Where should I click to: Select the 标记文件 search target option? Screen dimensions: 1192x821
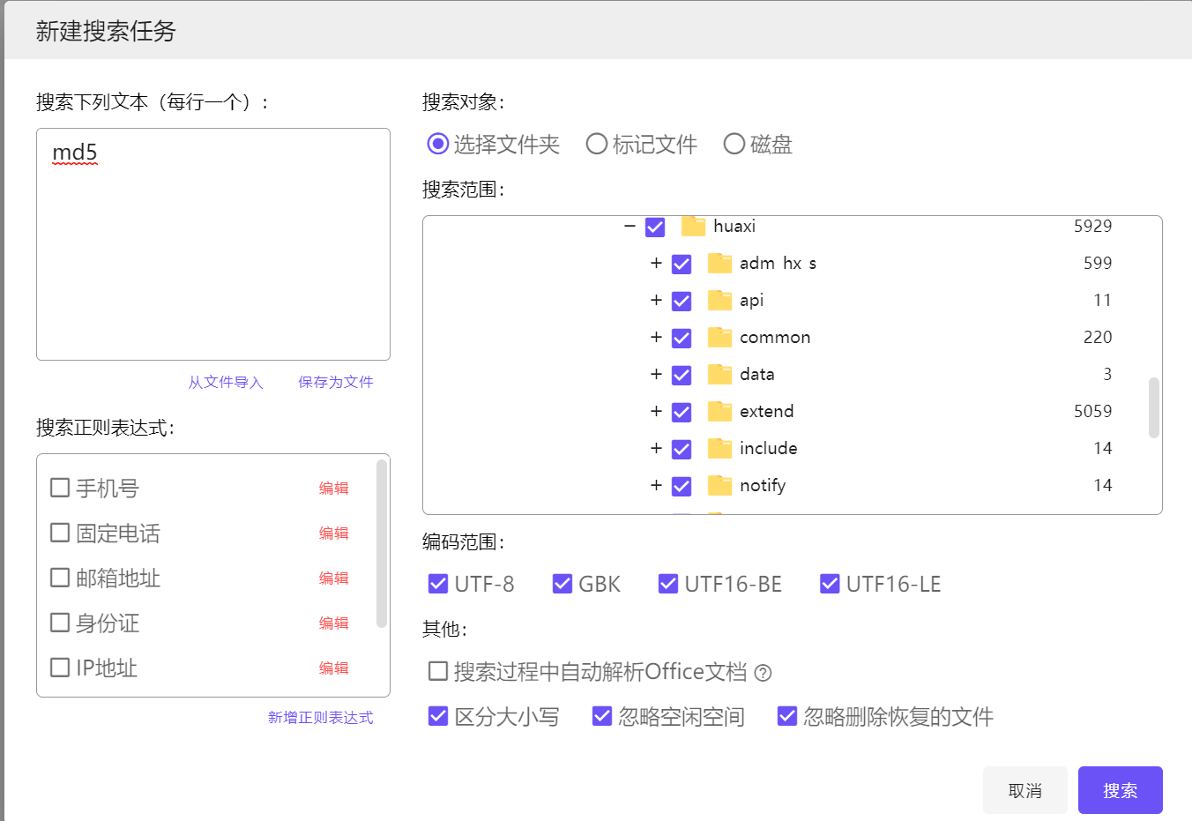pos(597,144)
